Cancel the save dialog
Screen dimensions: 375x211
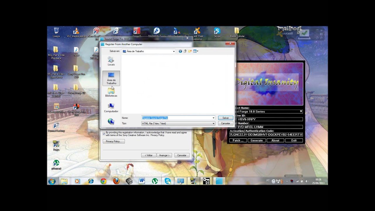point(226,123)
